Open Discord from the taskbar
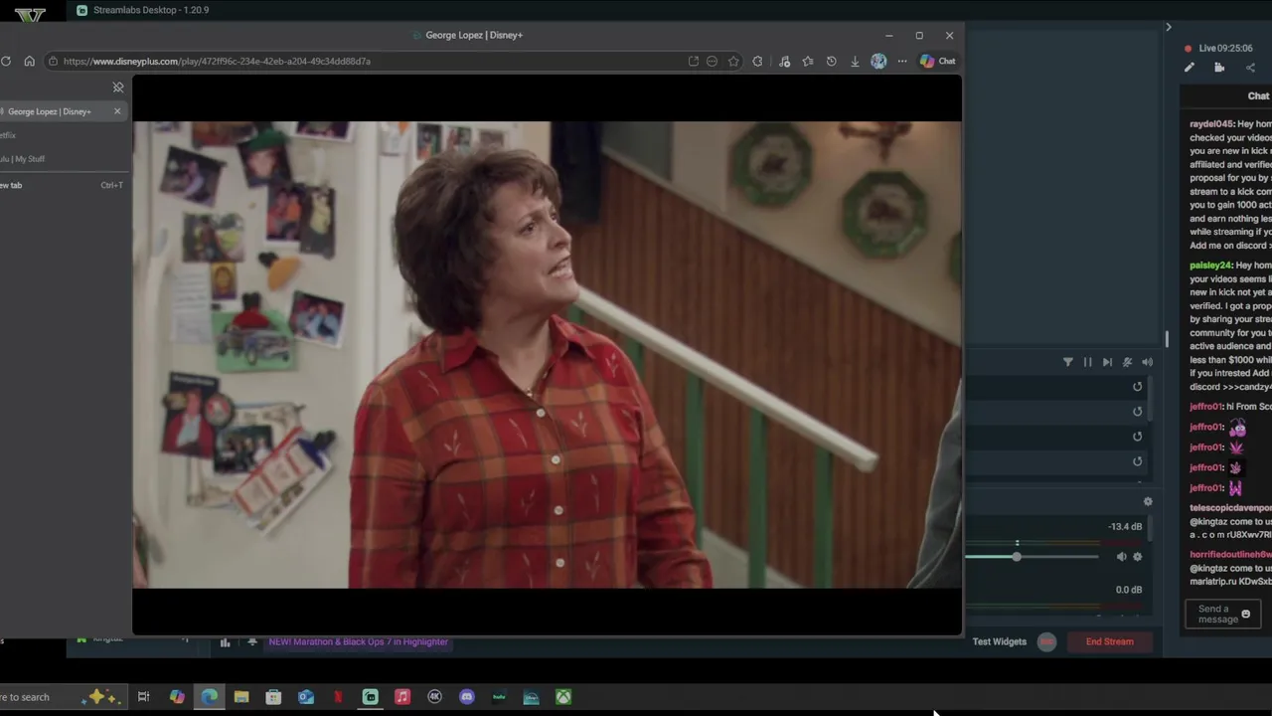The width and height of the screenshot is (1272, 716). point(467,697)
